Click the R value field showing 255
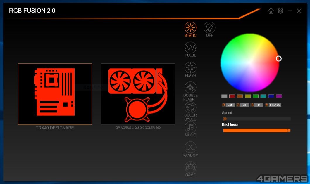This screenshot has height=184, width=310. (230, 105)
